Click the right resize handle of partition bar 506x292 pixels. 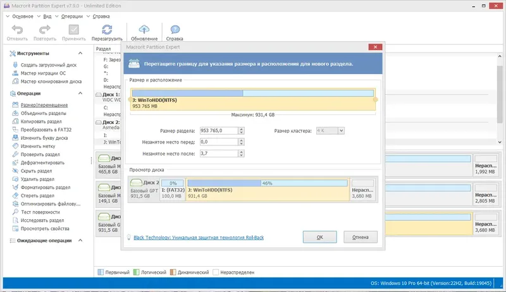(x=375, y=100)
